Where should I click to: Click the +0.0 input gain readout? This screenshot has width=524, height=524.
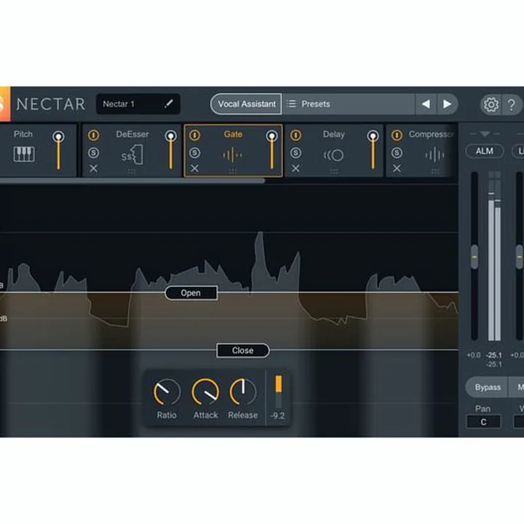point(474,355)
